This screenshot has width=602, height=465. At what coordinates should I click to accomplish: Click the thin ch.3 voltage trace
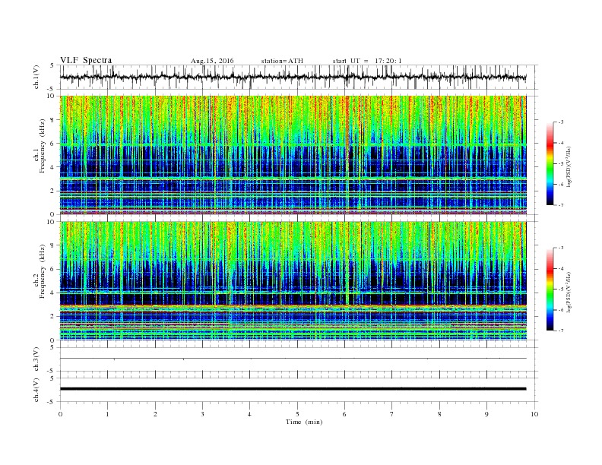coord(293,359)
